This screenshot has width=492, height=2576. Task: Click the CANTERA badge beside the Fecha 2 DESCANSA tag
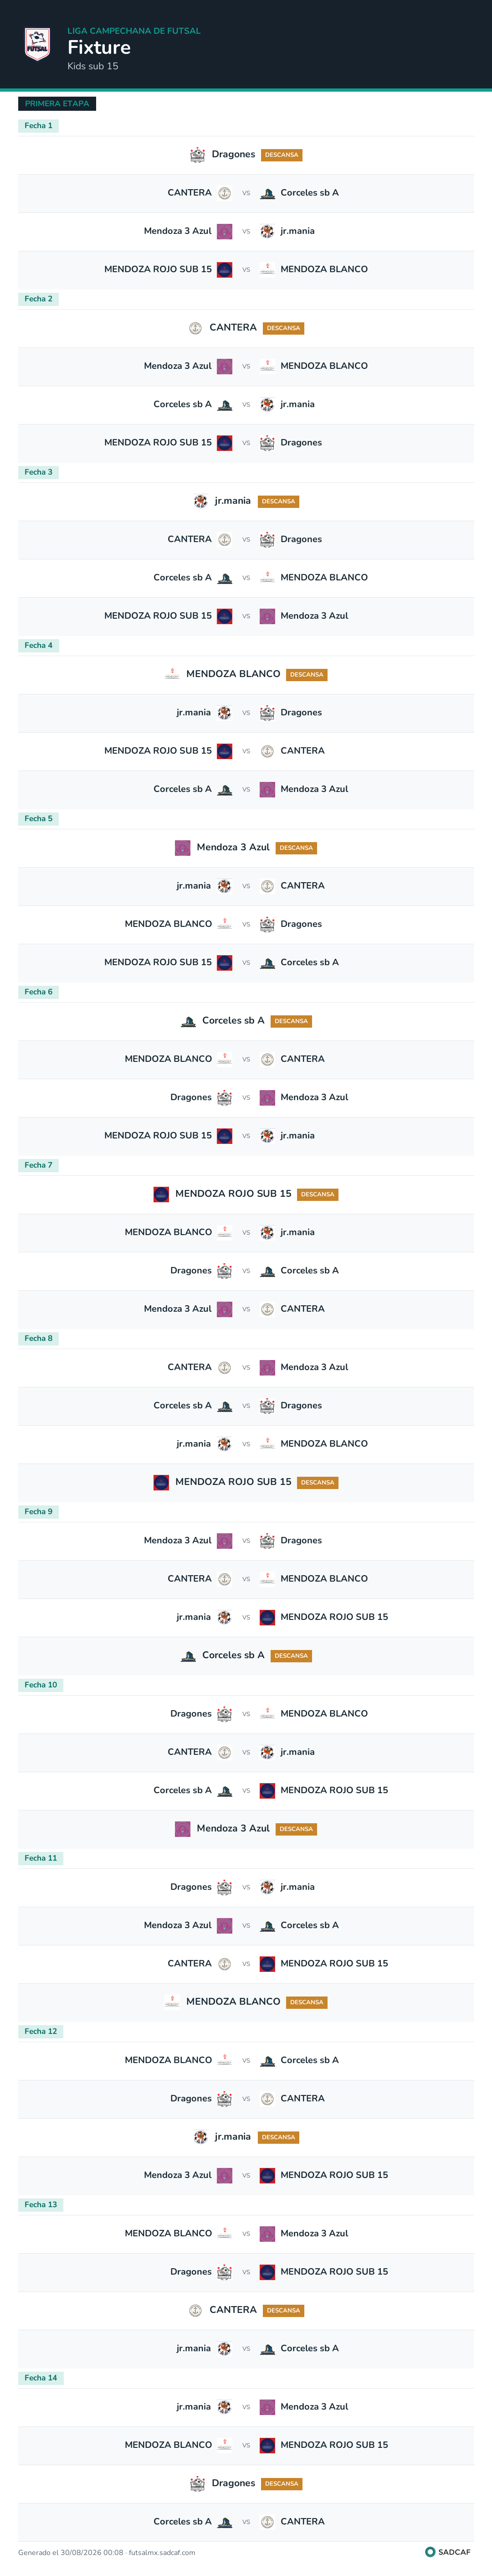point(195,328)
